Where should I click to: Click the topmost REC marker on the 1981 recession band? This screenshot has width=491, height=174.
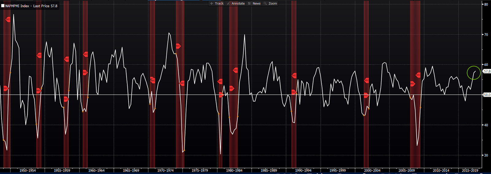tap(235, 70)
